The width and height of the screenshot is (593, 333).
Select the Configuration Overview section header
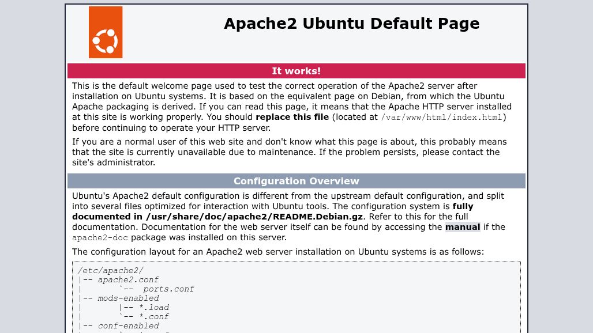tap(296, 181)
